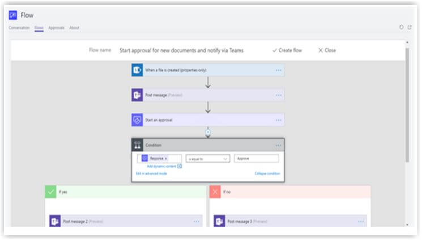Click the If no branch header
426x241 pixels.
coord(290,192)
